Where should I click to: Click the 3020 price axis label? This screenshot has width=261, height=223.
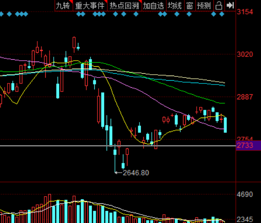[245, 55]
